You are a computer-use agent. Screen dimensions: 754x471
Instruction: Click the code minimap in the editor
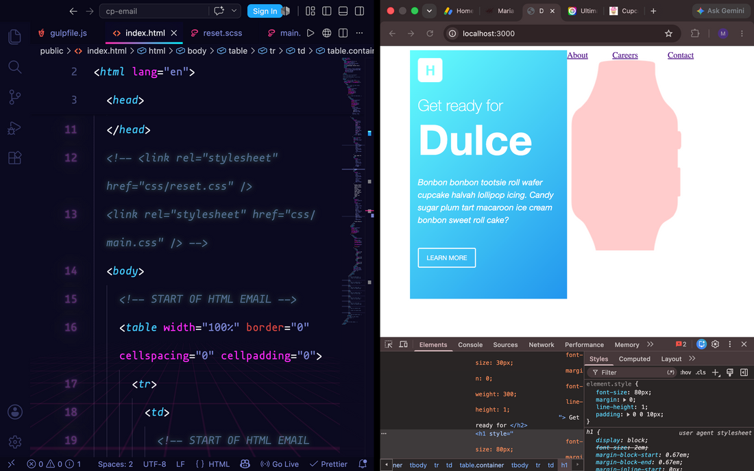[x=354, y=191]
